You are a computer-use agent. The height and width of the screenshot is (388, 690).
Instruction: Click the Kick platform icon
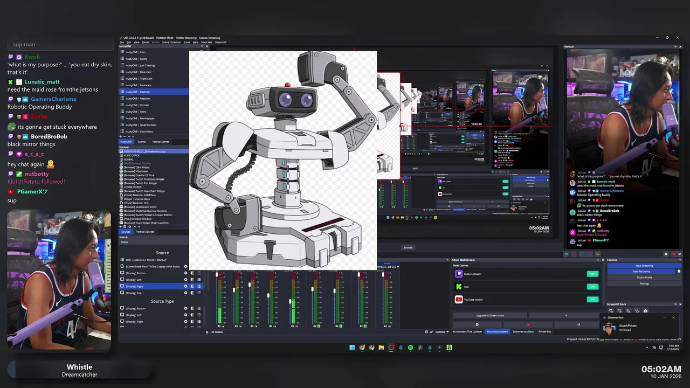pyautogui.click(x=459, y=287)
